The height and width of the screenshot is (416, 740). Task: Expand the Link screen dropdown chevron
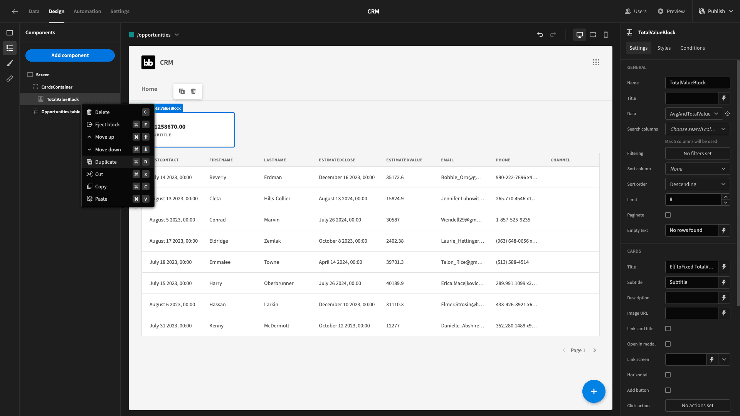pos(724,359)
